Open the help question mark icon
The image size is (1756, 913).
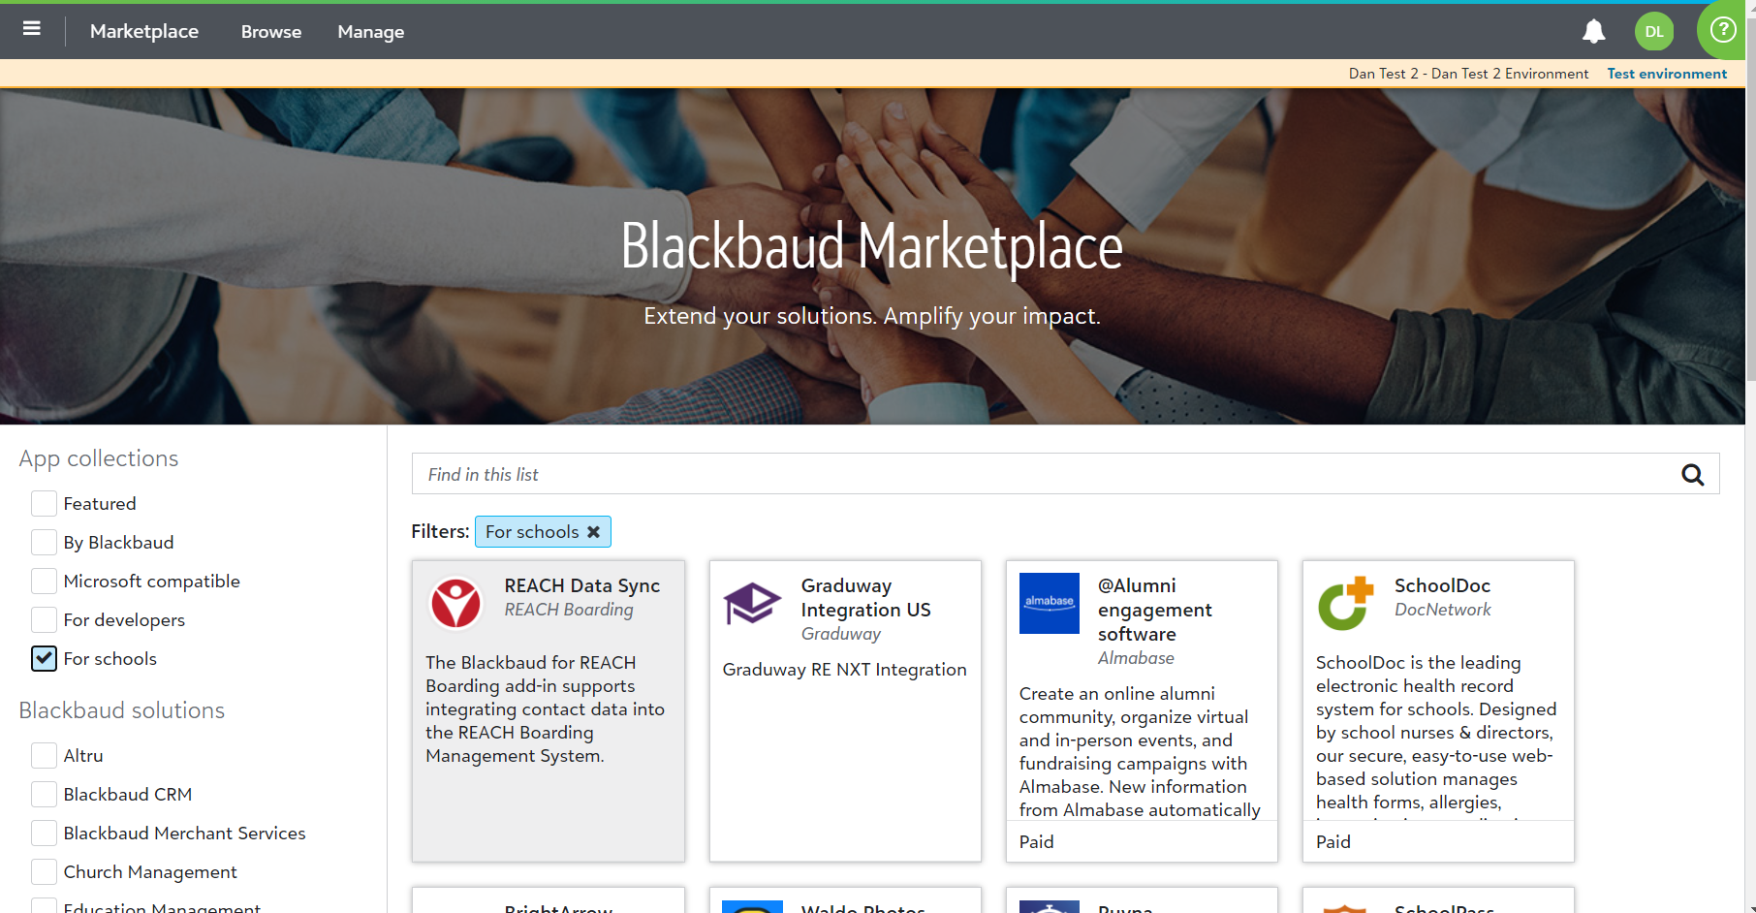[1722, 30]
